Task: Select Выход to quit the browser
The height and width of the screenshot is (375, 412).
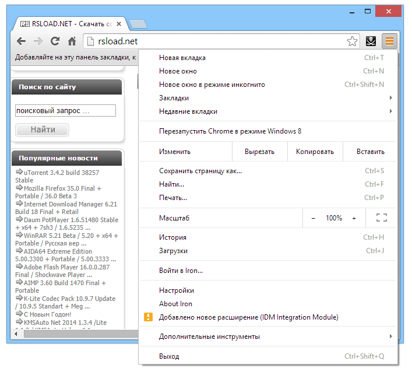Action: 268,356
